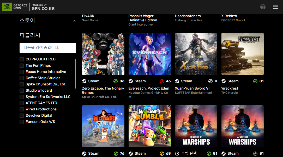Click the Giant Interactive publisher text
The height and width of the screenshot is (157, 283).
(x=140, y=24)
